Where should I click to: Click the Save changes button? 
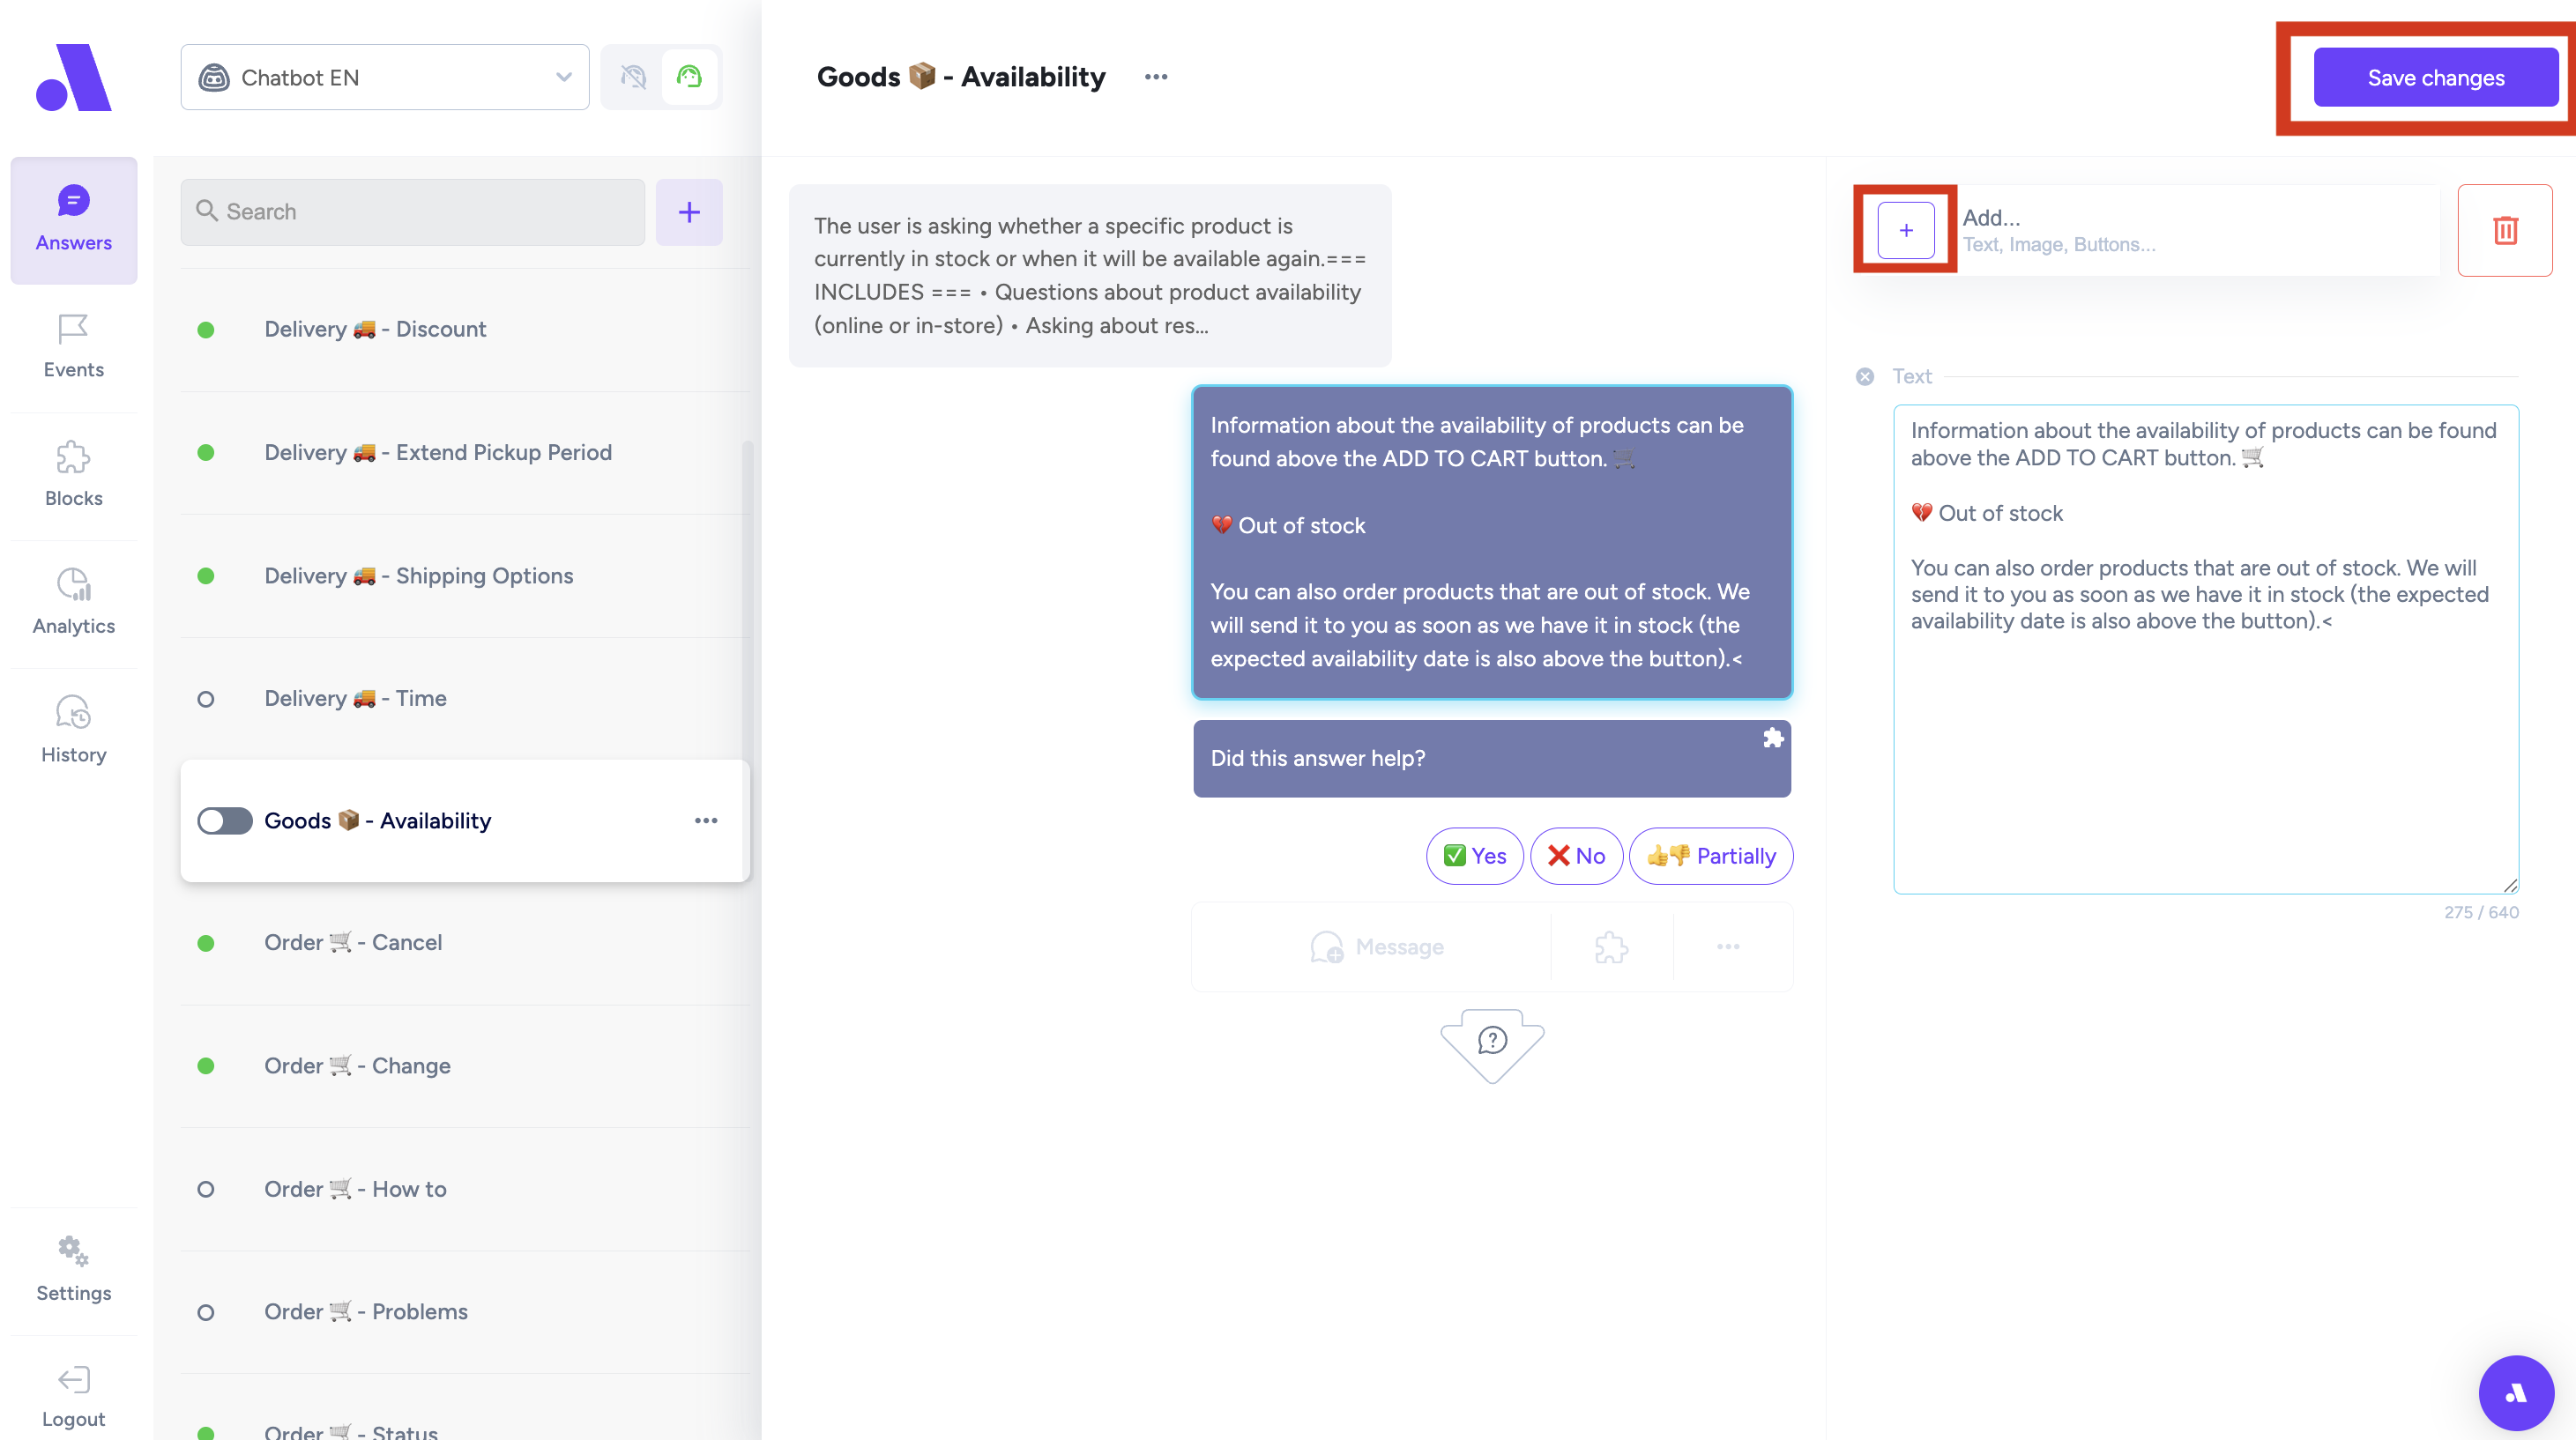pyautogui.click(x=2434, y=78)
